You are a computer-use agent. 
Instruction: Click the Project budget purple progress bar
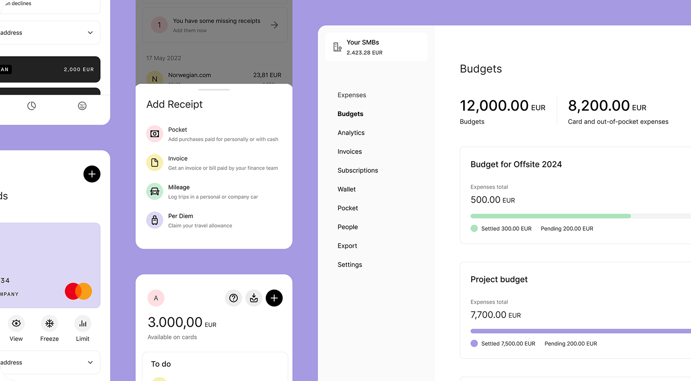pos(580,331)
